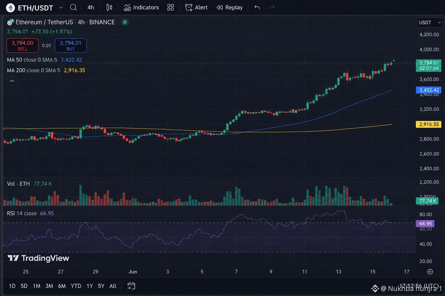Click the 3,794.00 SELL button
The image size is (445, 296).
[23, 45]
